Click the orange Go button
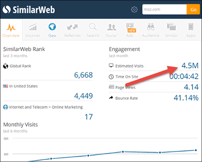The width and height of the screenshot is (202, 162). [x=193, y=9]
